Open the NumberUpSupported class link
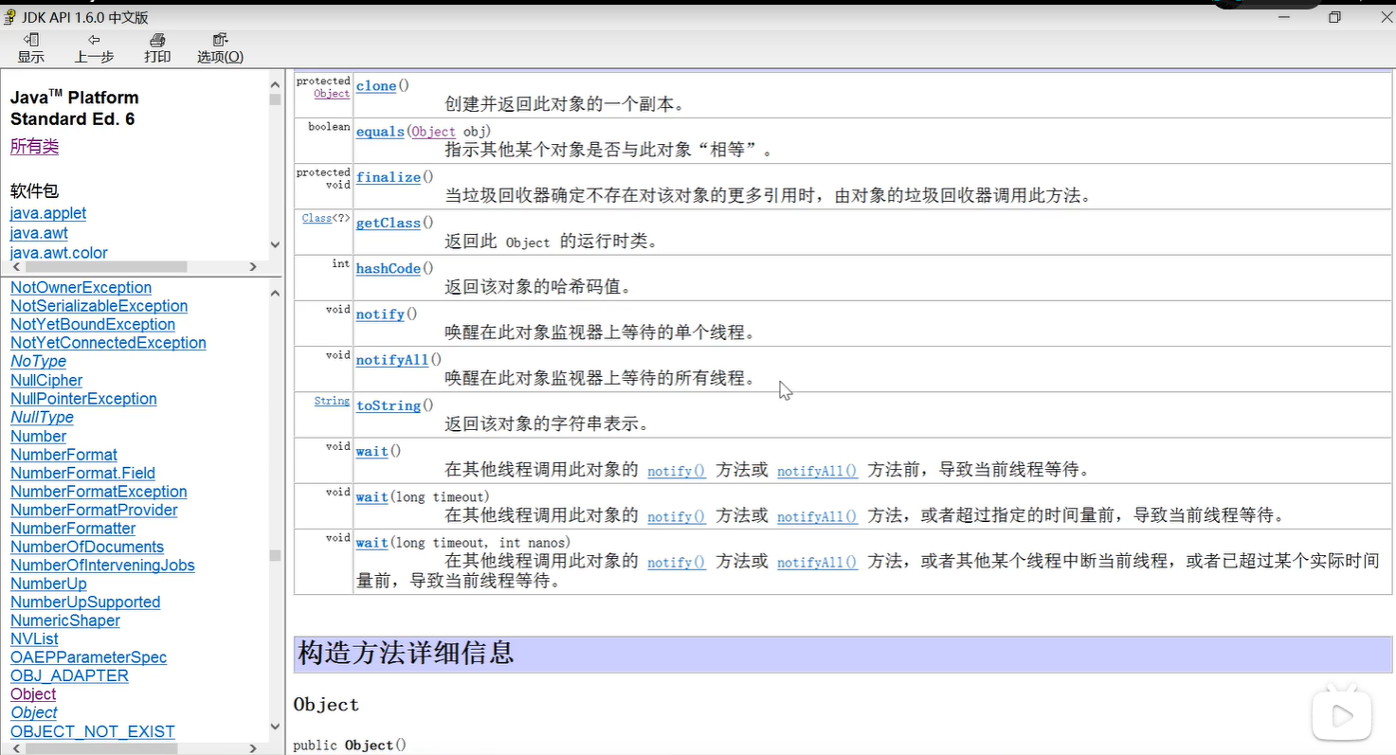 85,602
